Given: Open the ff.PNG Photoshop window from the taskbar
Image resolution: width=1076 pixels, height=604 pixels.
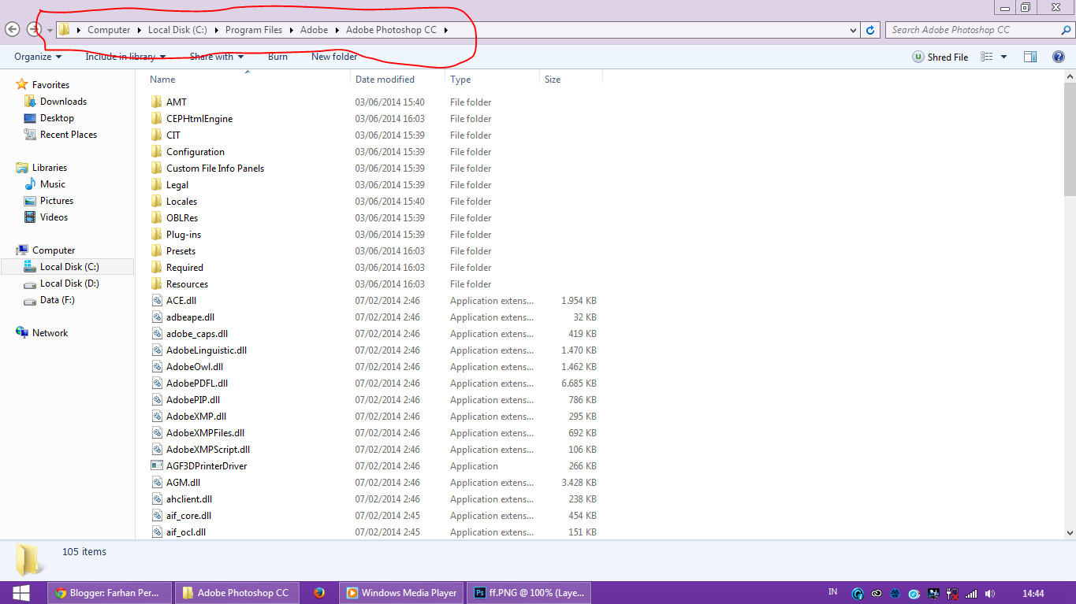Looking at the screenshot, I should coord(529,592).
